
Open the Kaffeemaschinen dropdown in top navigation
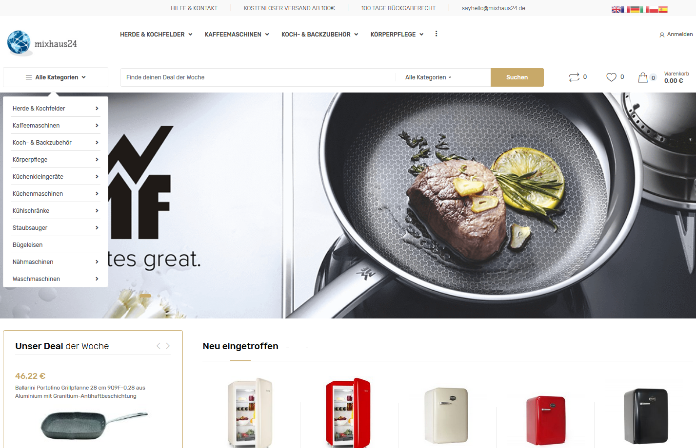pyautogui.click(x=237, y=35)
